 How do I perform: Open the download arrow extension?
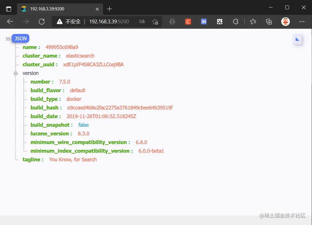[172, 22]
